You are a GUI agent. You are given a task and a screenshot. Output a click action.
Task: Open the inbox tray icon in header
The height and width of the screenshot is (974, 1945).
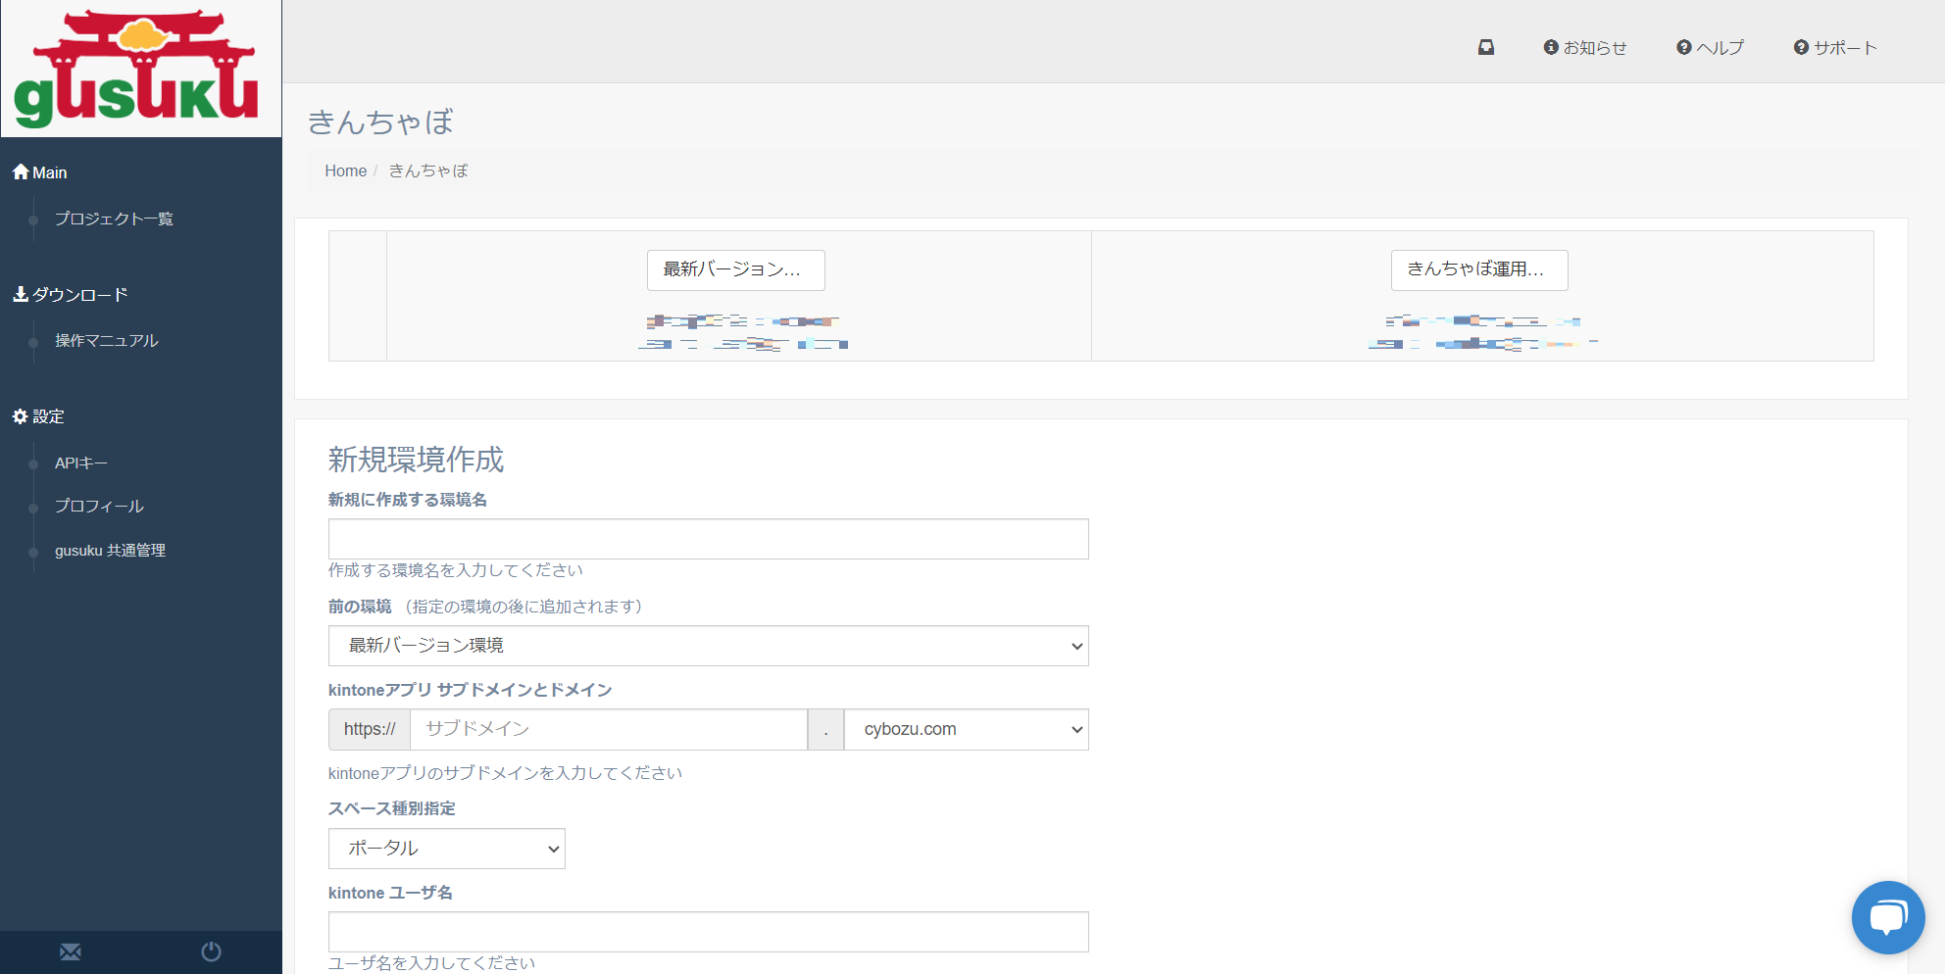click(x=1486, y=47)
